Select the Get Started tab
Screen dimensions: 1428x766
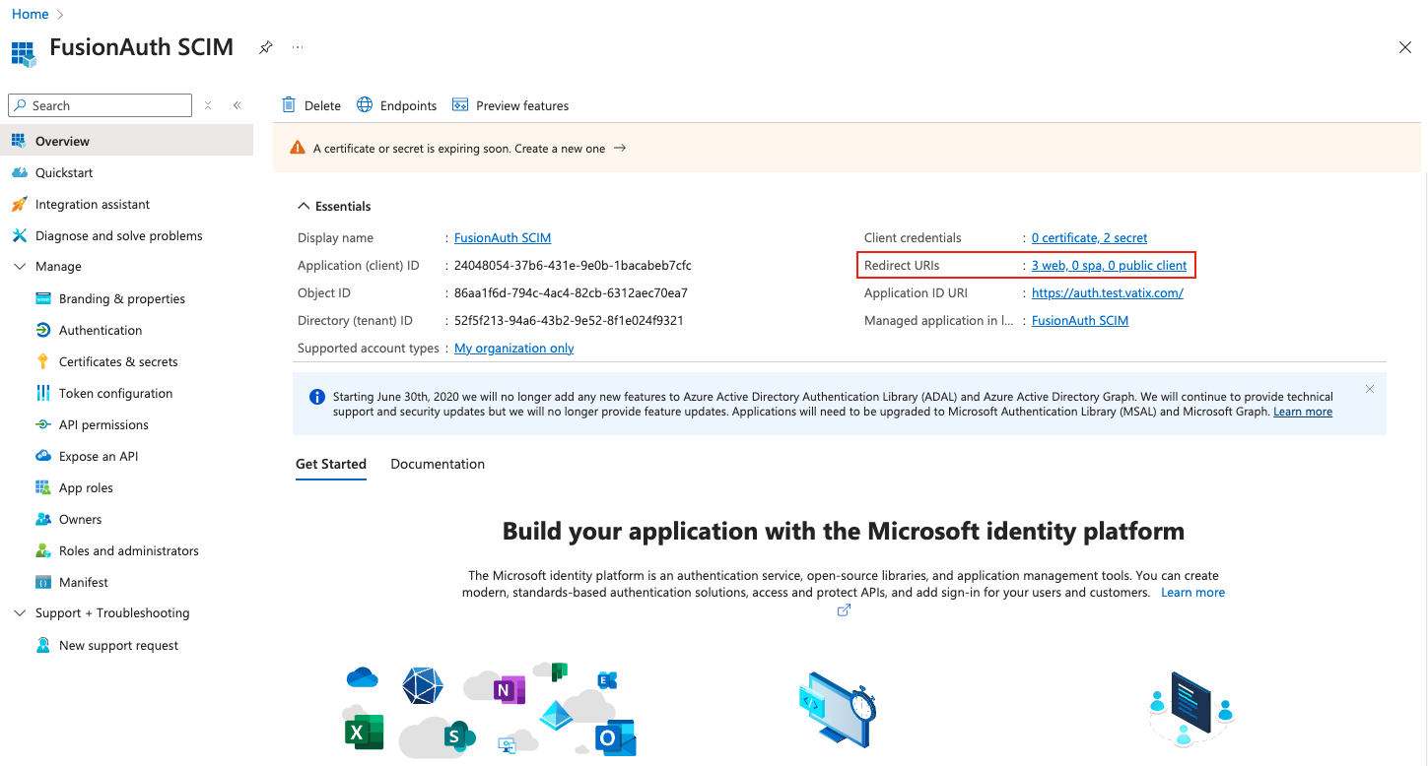(331, 464)
